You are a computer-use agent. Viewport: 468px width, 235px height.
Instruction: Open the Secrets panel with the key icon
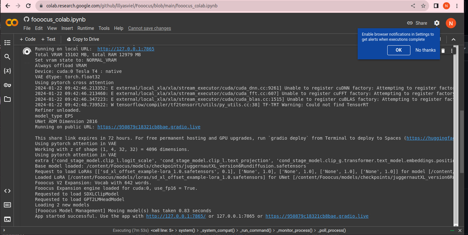click(x=7, y=85)
